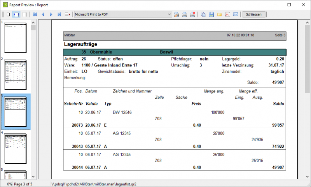311x187 pixels.
Task: Toggle the single page view button
Action: coord(24,14)
